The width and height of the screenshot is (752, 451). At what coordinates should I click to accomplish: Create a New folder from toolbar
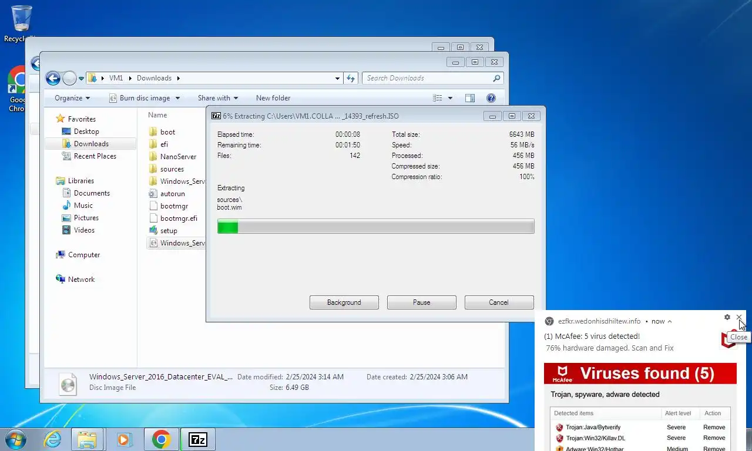pos(273,98)
